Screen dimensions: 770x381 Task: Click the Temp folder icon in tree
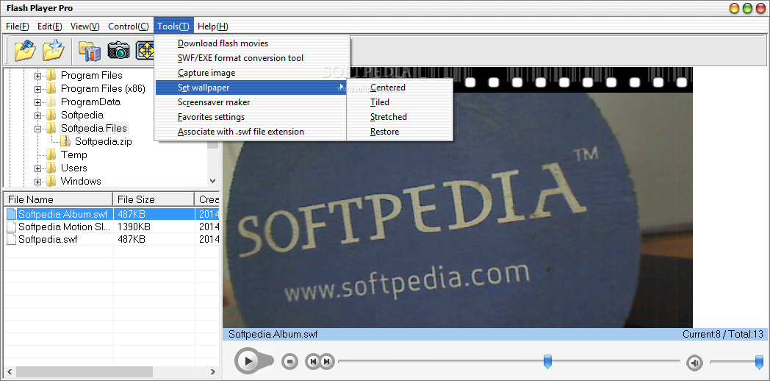[51, 155]
